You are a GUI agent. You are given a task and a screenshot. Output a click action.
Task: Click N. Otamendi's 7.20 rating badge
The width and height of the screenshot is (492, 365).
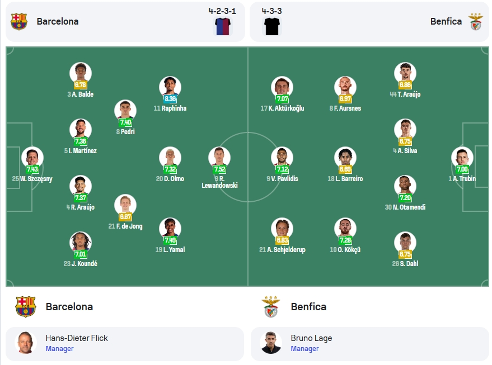click(x=405, y=198)
